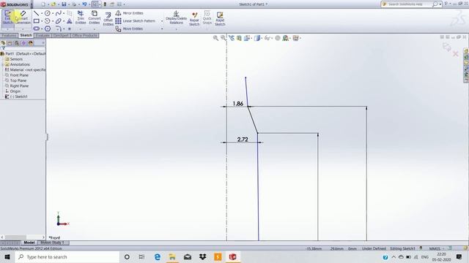Select the sketch Point tool
Viewport: 469px width, 263px height.
click(70, 28)
